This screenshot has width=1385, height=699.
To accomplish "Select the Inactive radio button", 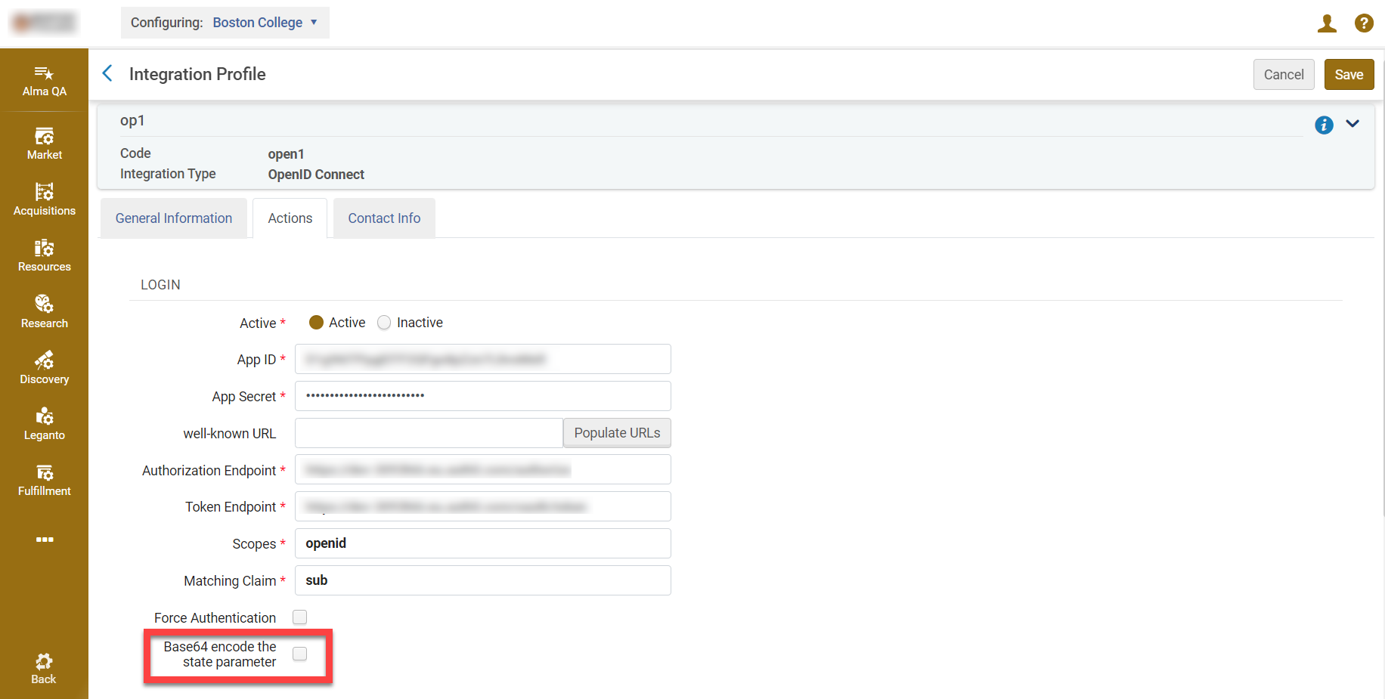I will pos(384,323).
